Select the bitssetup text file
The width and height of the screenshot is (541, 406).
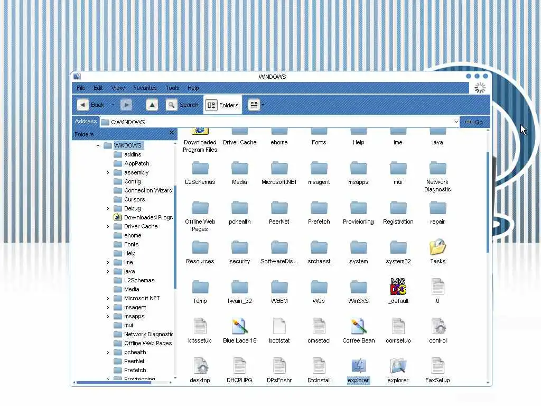(200, 331)
